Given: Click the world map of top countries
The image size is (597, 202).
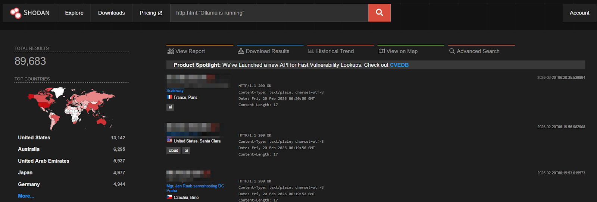Looking at the screenshot, I should [71, 107].
